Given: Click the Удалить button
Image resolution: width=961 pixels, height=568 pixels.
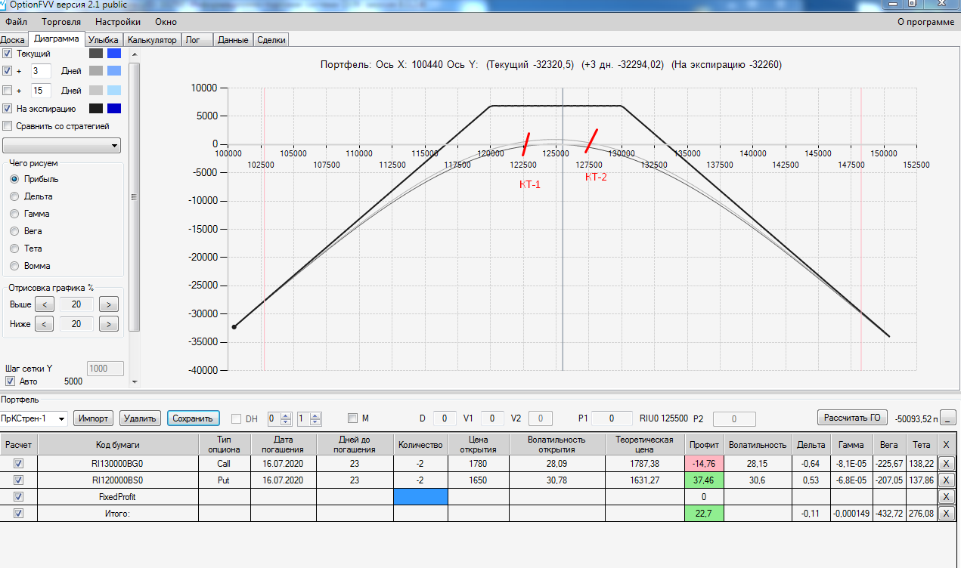Looking at the screenshot, I should [141, 418].
